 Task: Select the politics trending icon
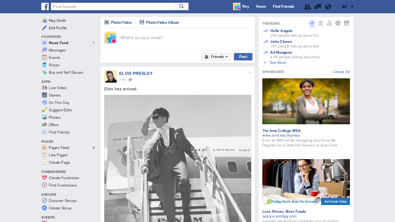pos(321,23)
